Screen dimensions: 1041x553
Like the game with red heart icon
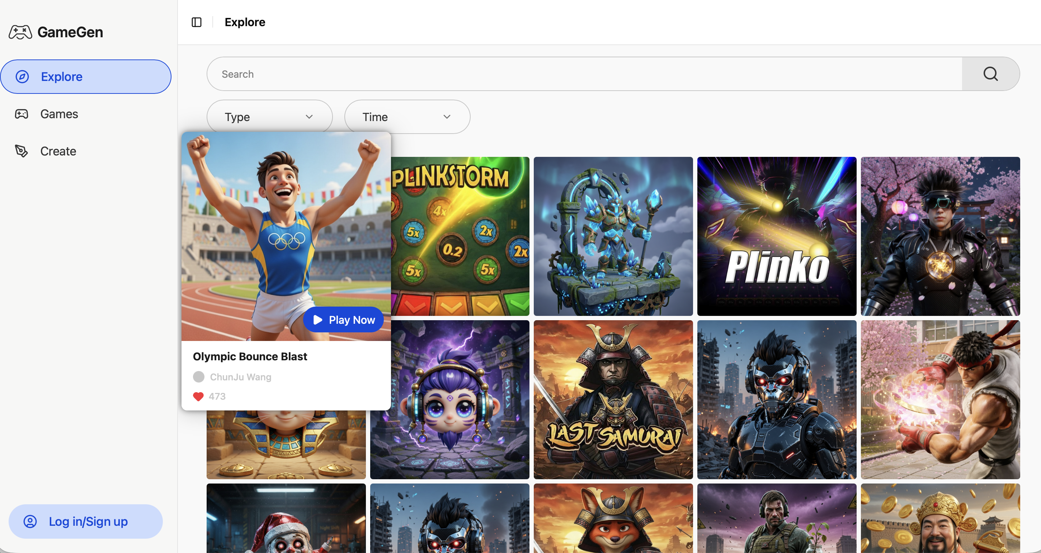[198, 396]
